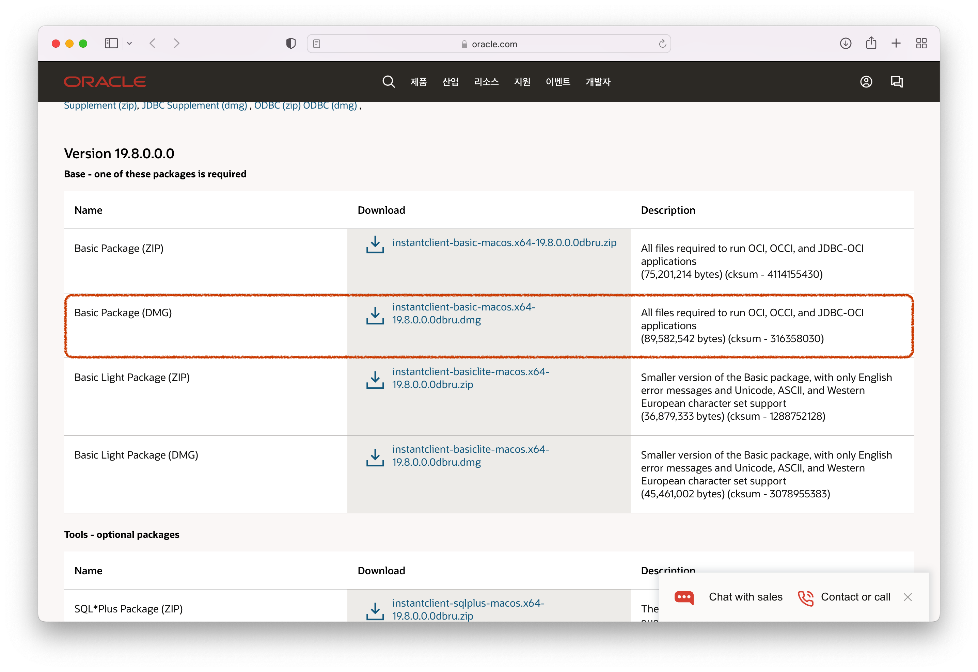The image size is (978, 672).
Task: Open the Share menu
Action: click(871, 43)
